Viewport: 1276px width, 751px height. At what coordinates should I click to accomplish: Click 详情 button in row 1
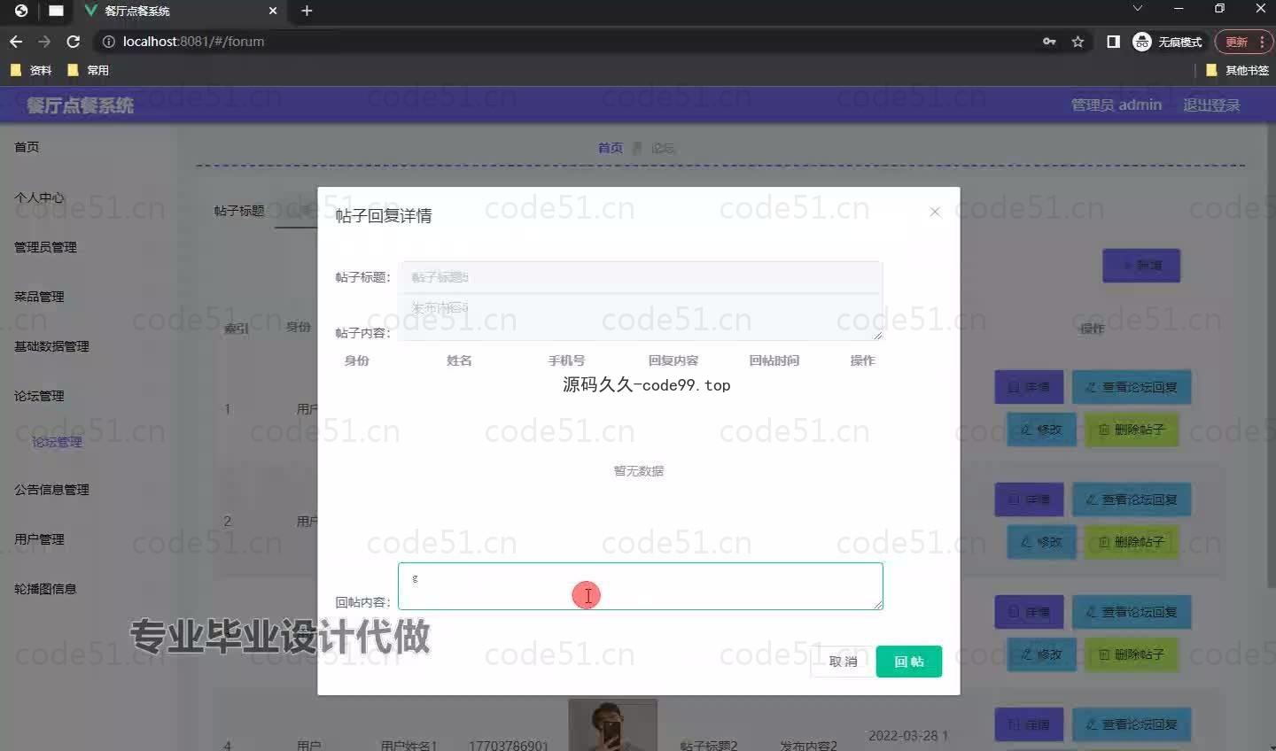click(x=1029, y=387)
